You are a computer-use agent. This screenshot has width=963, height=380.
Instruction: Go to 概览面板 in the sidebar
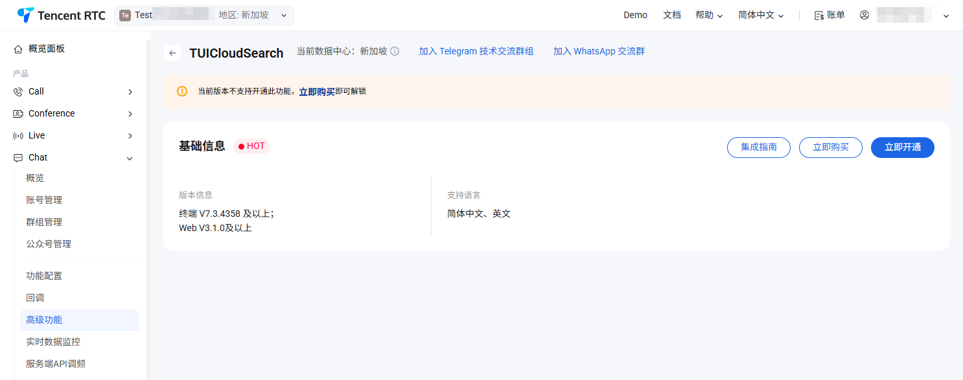pyautogui.click(x=47, y=49)
